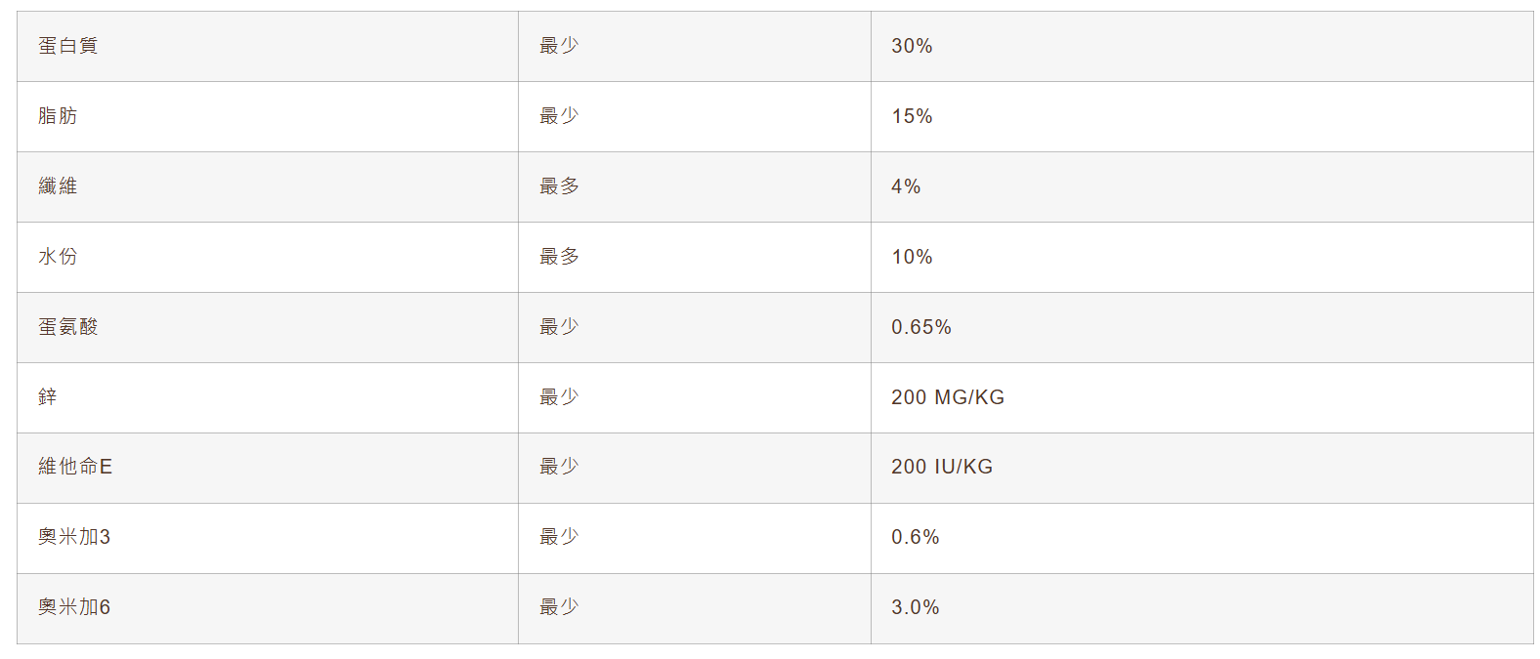Click the 奧米加6 row label

pos(74,607)
